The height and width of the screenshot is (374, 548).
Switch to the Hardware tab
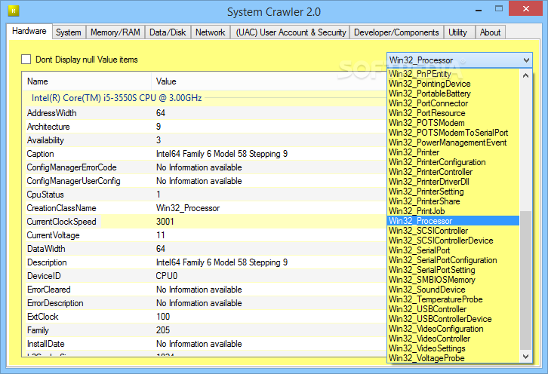coord(29,31)
